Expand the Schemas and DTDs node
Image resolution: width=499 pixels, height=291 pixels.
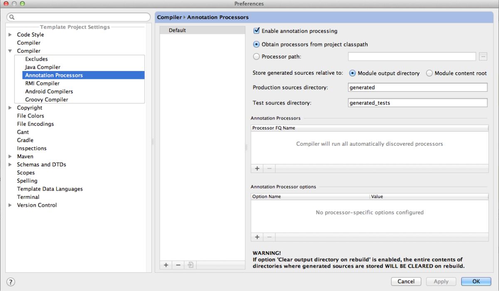point(10,165)
